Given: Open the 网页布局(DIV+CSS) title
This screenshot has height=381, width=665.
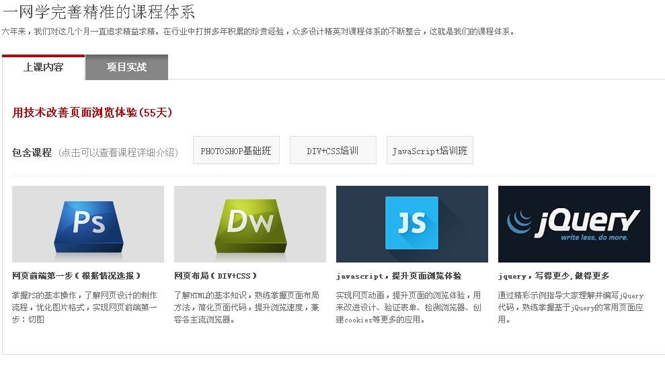Looking at the screenshot, I should pyautogui.click(x=215, y=276).
